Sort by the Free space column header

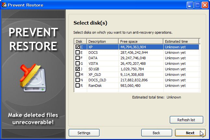[141, 41]
